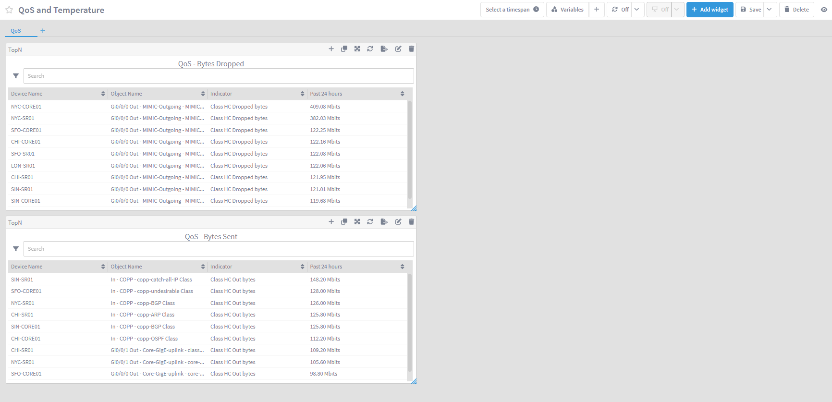The height and width of the screenshot is (402, 832).
Task: Grab the Bytes Sent widget resize corner handle
Action: [414, 381]
